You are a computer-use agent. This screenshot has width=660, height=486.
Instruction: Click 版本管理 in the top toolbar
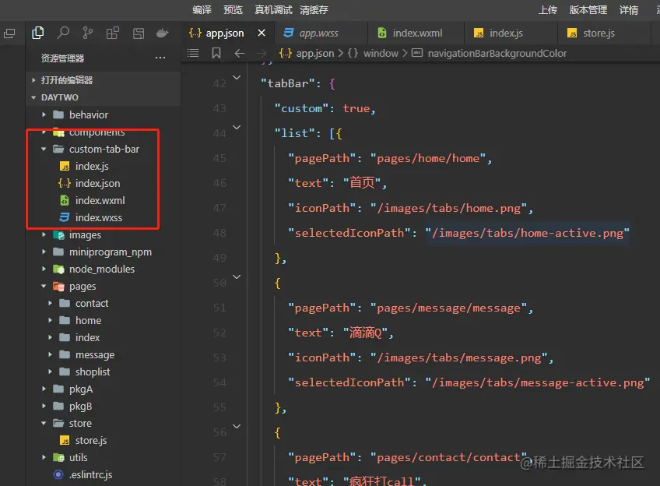pyautogui.click(x=588, y=9)
